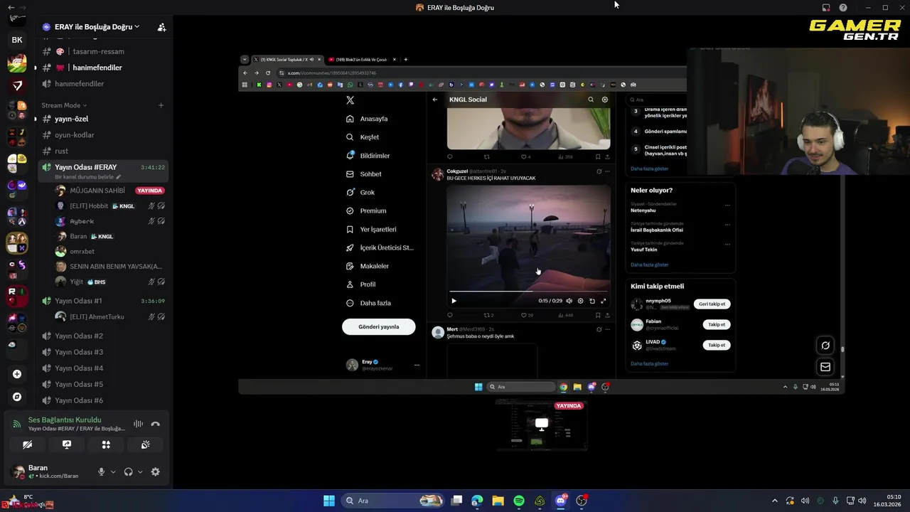Click the Windows taskbar search box Ara
Viewport: 910px width, 512px height.
pos(394,501)
